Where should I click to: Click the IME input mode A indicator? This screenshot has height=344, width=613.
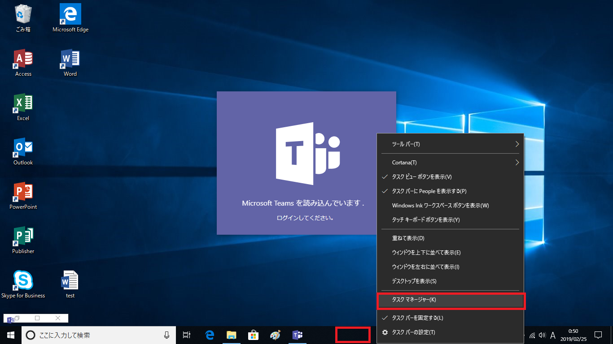[553, 335]
